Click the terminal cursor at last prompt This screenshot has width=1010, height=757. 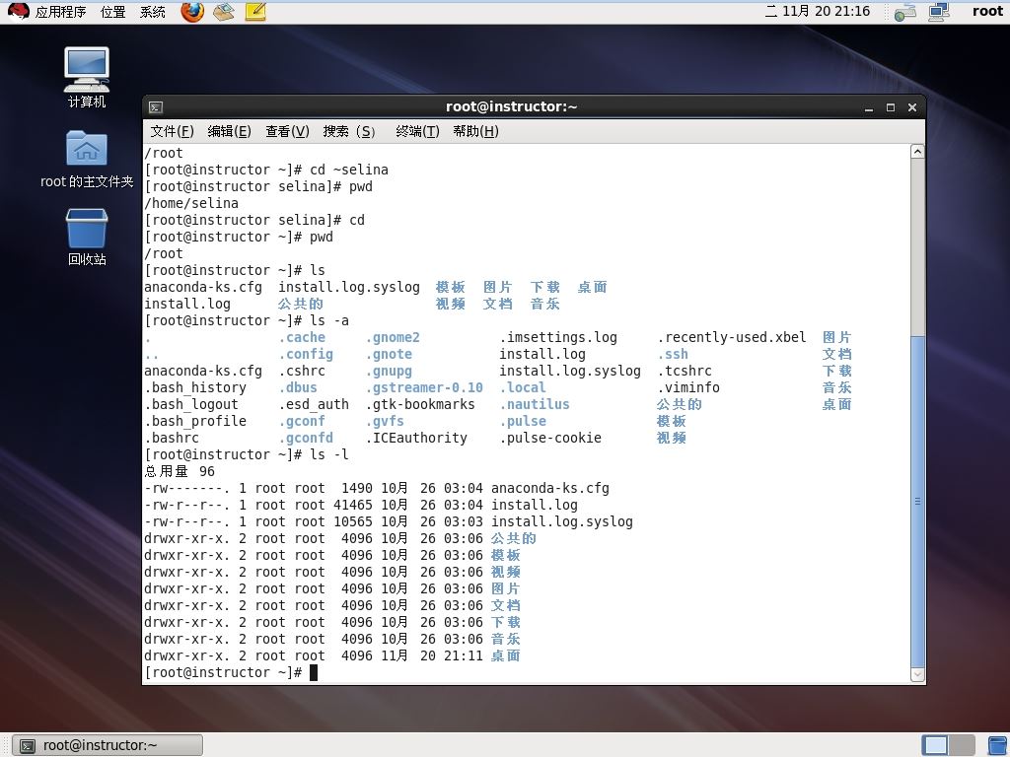(314, 672)
